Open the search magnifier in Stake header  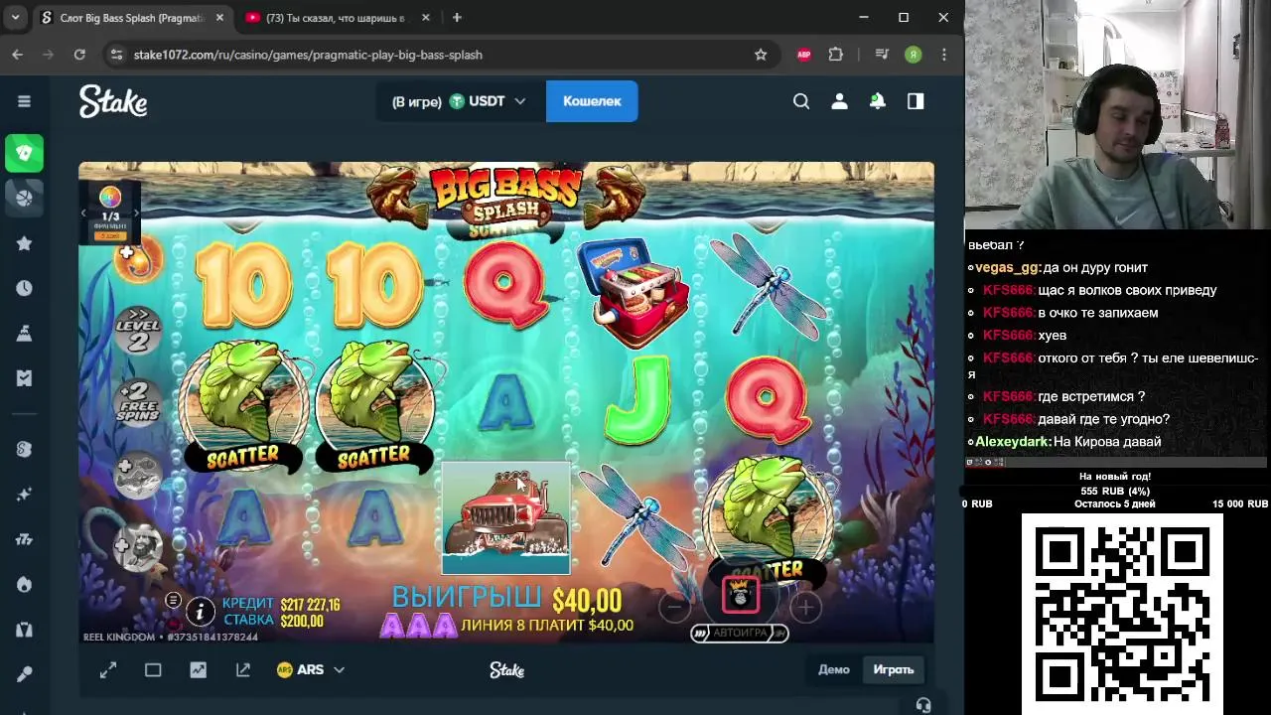[801, 101]
